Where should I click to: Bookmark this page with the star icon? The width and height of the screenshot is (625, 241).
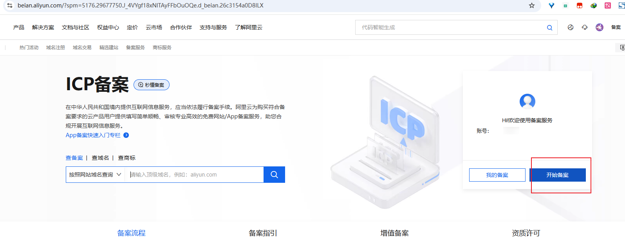pyautogui.click(x=532, y=5)
